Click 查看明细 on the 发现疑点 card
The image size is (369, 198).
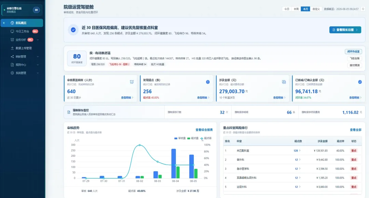pos(203,97)
